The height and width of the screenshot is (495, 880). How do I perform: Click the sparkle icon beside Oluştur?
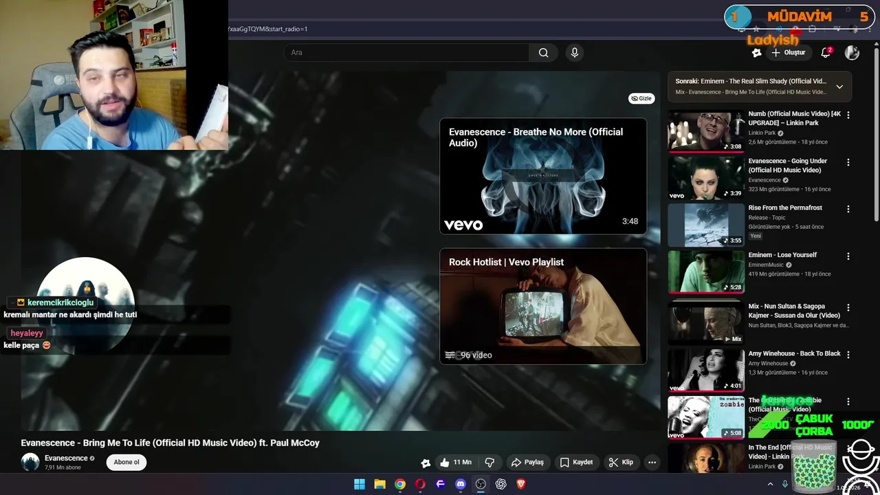(756, 52)
